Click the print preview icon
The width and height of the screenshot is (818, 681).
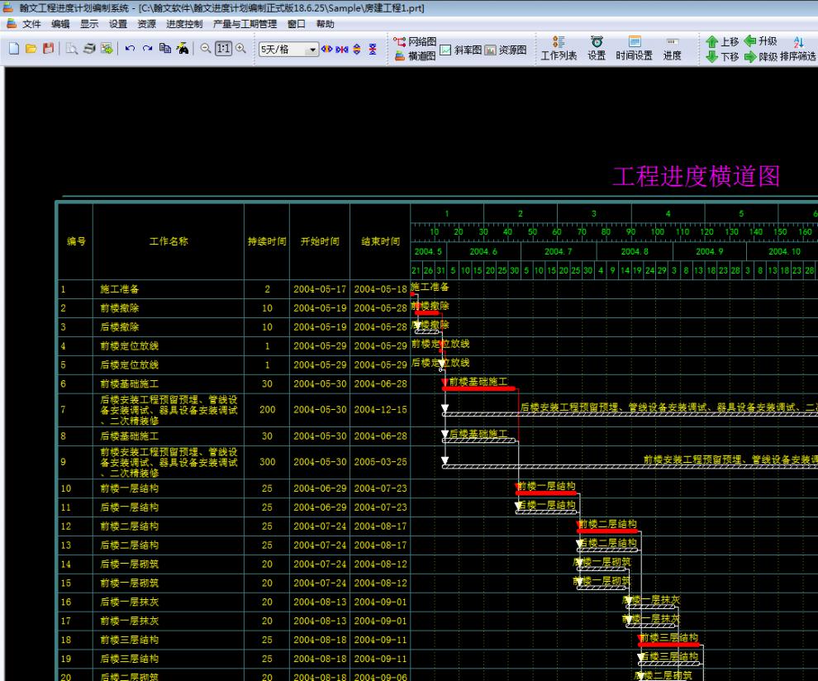pos(70,50)
